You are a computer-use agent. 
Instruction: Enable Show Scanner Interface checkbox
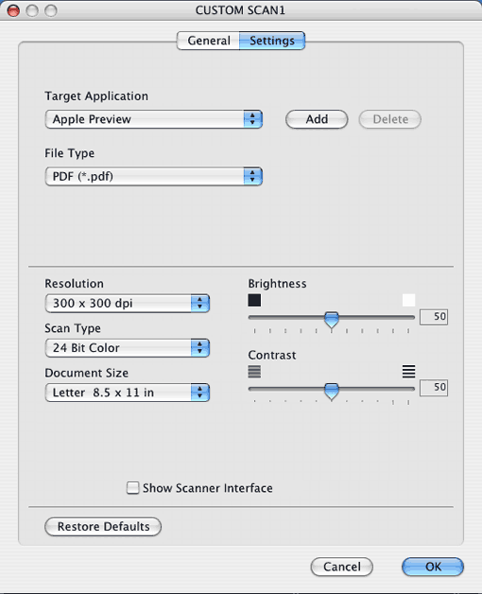point(132,488)
